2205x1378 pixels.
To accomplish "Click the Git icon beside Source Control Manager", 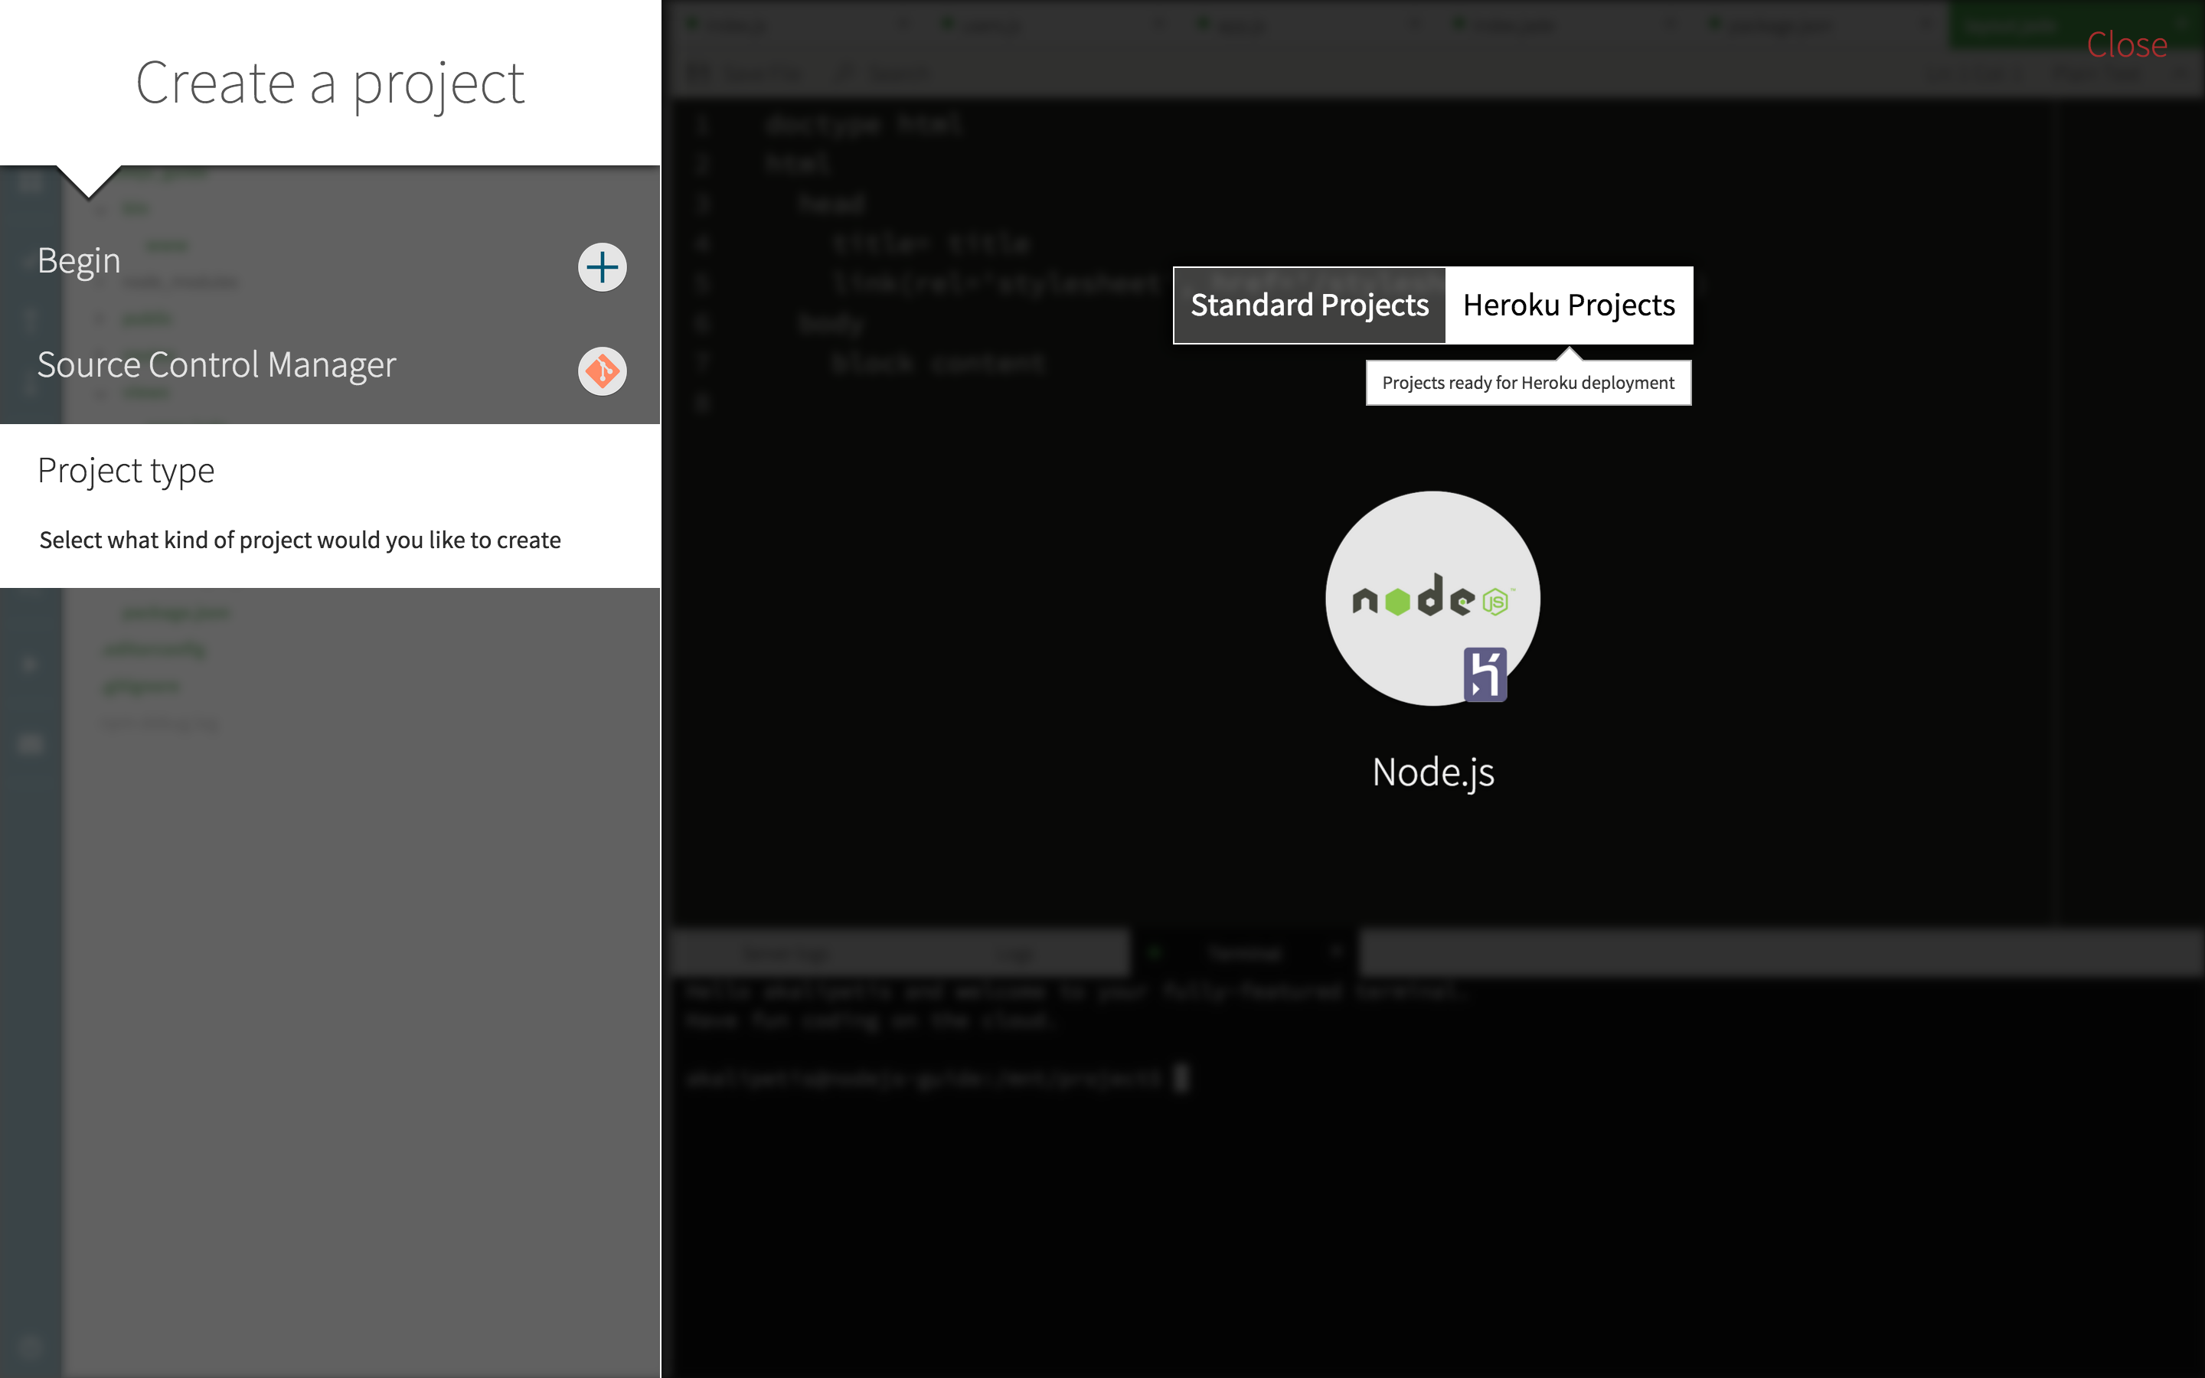I will point(601,371).
